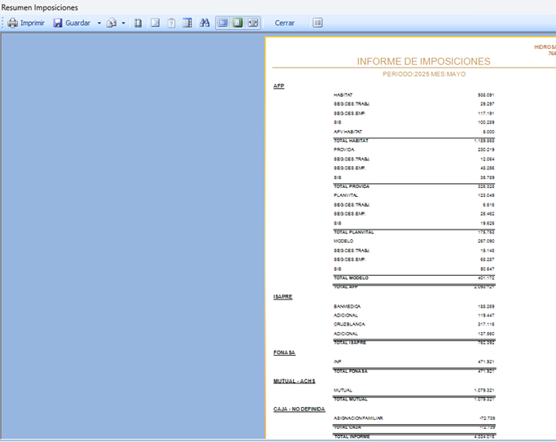Viewport: 556px width, 442px height.
Task: Toggle the side panel icon left of binoculars
Action: [188, 23]
